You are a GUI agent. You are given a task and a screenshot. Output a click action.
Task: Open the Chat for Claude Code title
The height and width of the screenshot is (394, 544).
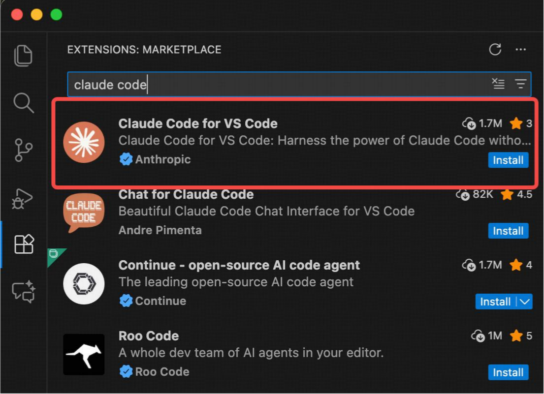(x=186, y=194)
